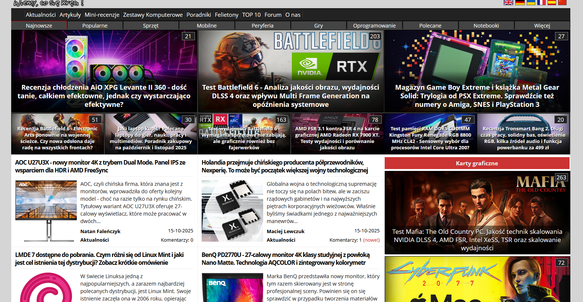Select the Chinese flag language icon

[562, 2]
